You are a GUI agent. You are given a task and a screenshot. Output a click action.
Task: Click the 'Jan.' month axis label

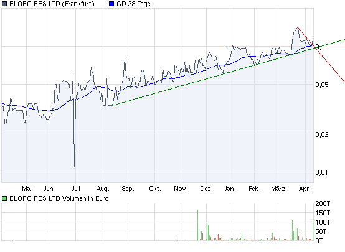230,189
